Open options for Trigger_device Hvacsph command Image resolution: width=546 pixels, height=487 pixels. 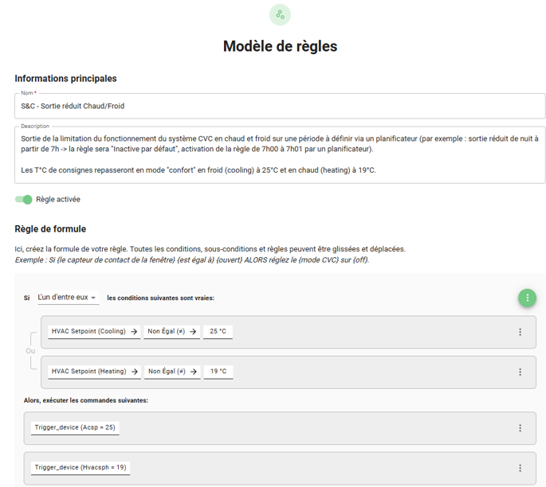520,468
